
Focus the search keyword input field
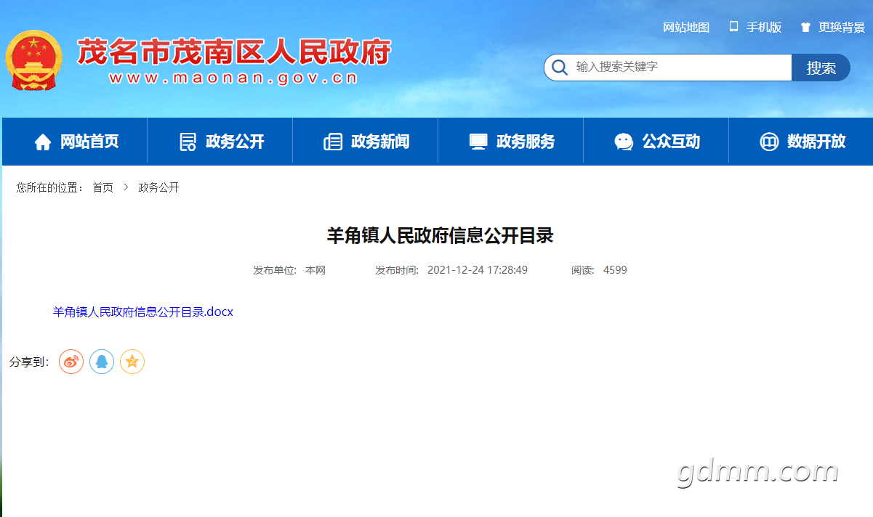click(680, 67)
